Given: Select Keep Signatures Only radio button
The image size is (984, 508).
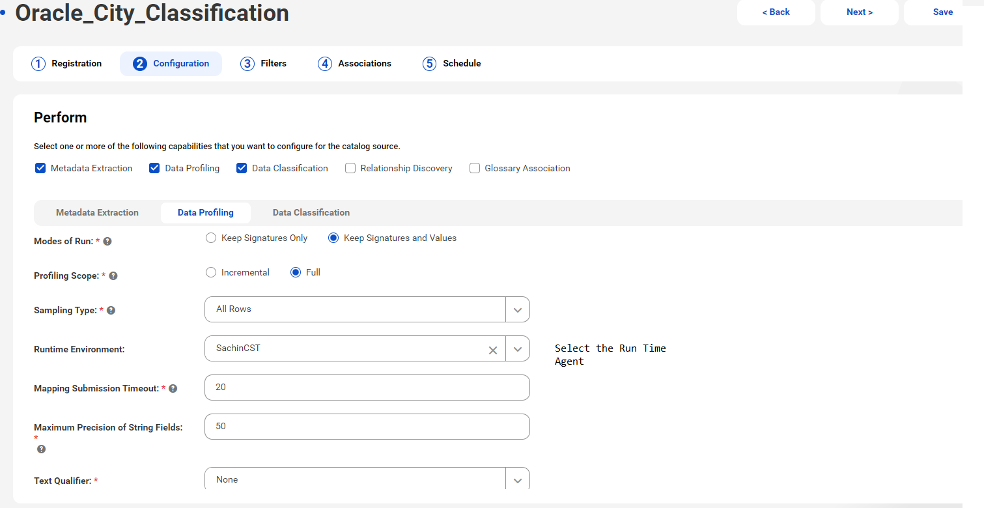Looking at the screenshot, I should pos(211,238).
